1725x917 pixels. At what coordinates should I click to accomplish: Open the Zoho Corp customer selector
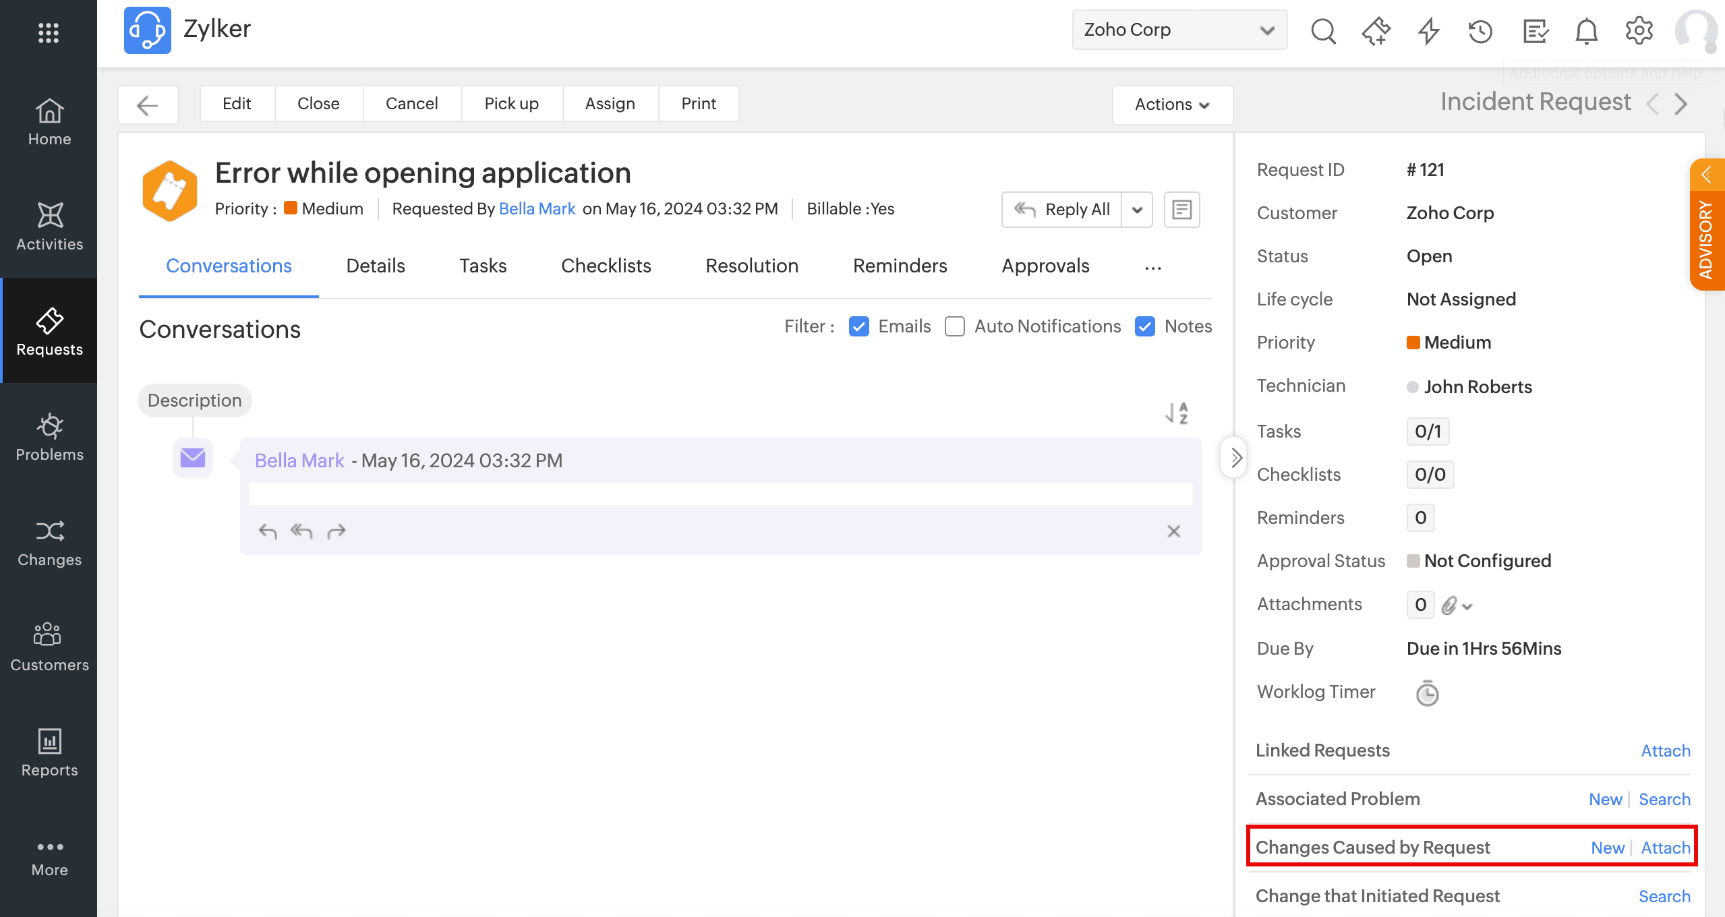click(x=1179, y=30)
